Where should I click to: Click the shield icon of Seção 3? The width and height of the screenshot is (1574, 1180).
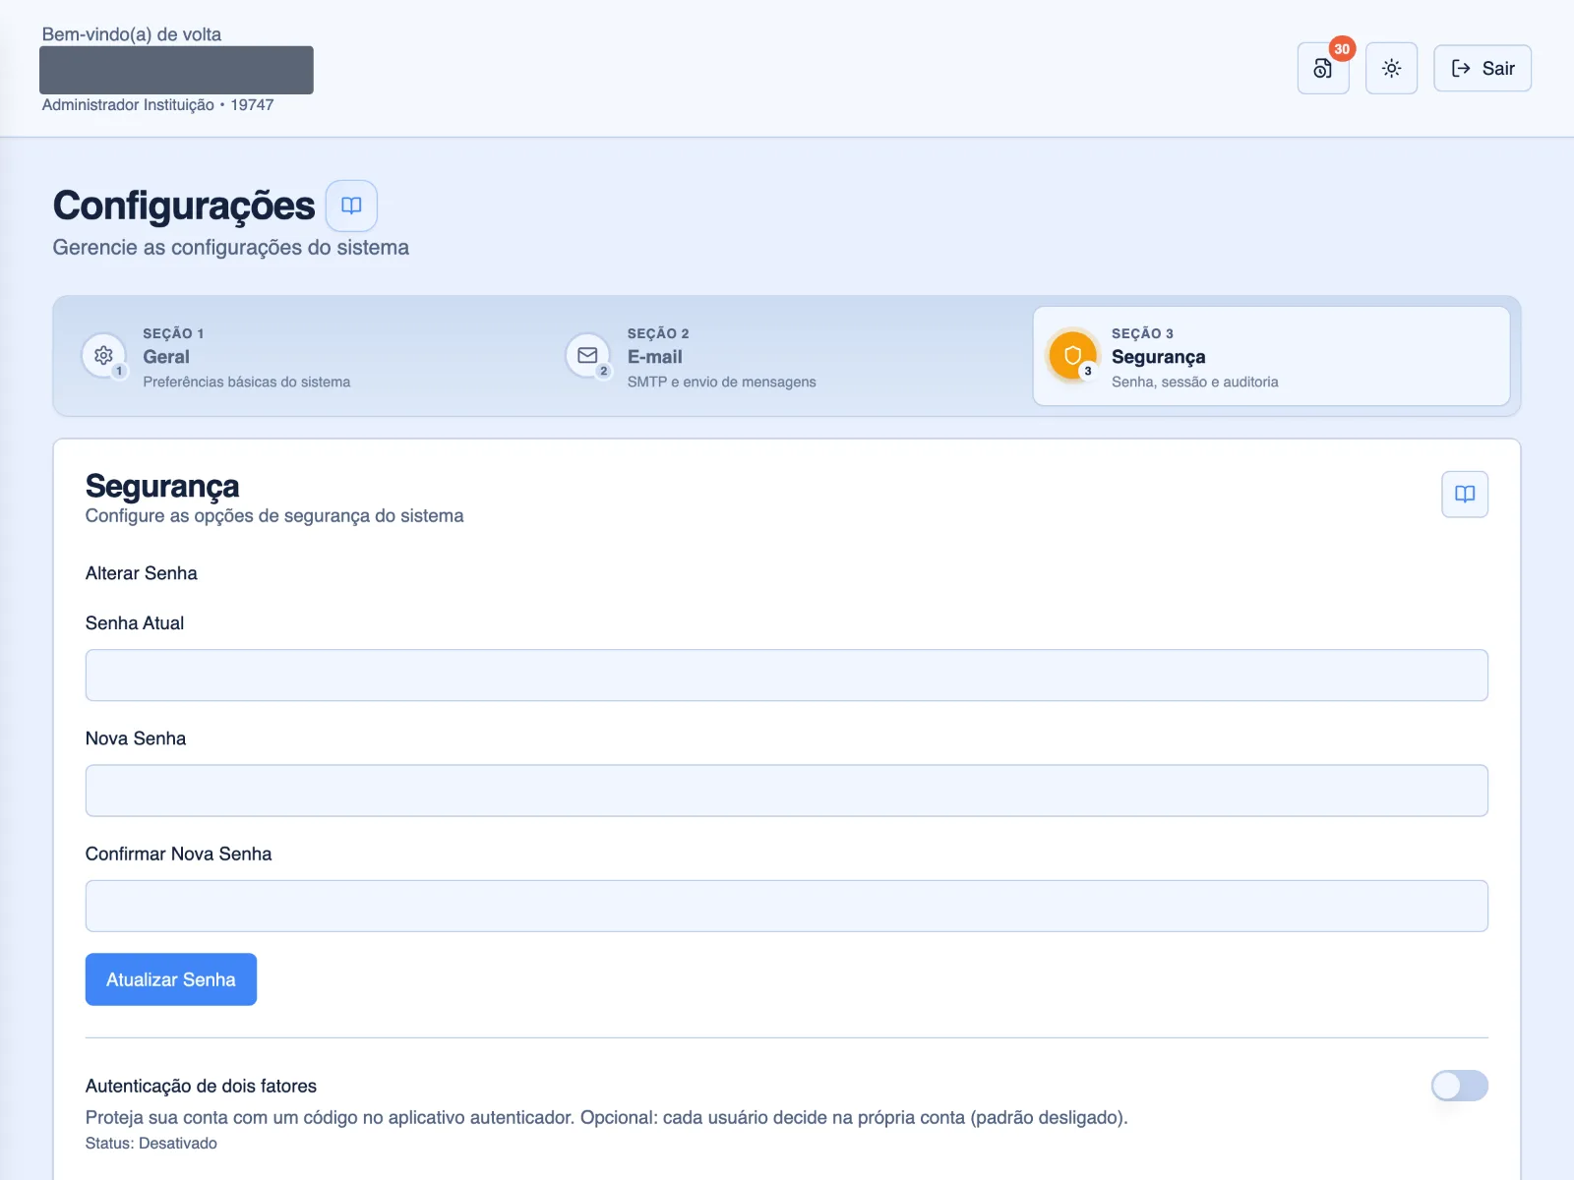1072,356
